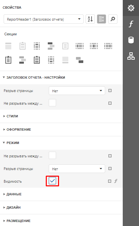This screenshot has height=226, width=139.
Task: Expand the РАЗМЕЩЕНИЕ section
Action: [x=17, y=221]
